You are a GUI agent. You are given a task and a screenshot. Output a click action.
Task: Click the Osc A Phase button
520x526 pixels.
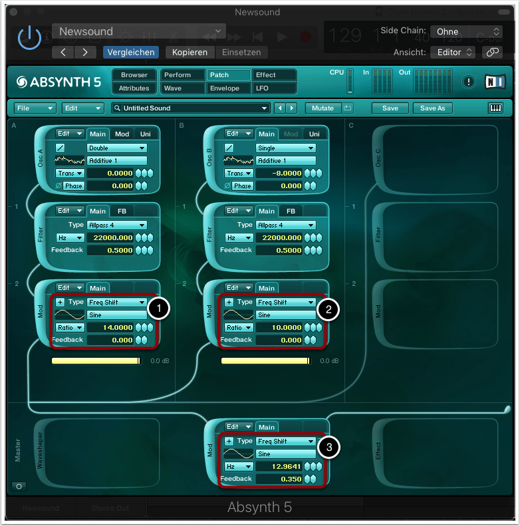click(x=74, y=186)
